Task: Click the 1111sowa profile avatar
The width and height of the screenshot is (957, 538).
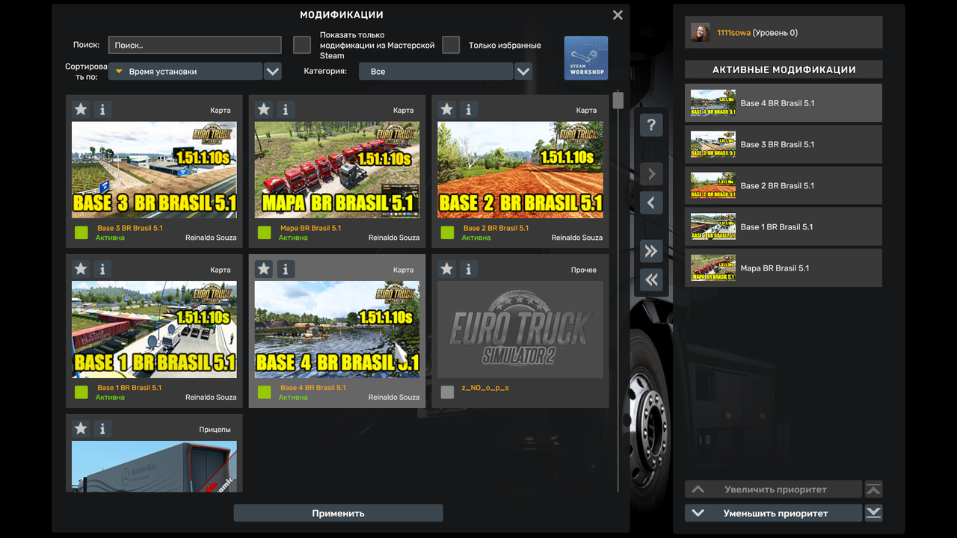Action: pyautogui.click(x=700, y=32)
